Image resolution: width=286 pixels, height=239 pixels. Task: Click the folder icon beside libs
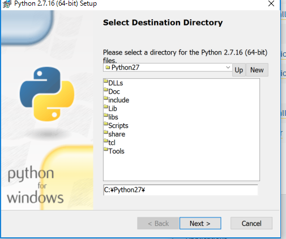(106, 115)
